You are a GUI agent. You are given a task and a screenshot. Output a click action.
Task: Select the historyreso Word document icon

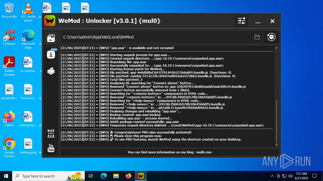coord(28,119)
